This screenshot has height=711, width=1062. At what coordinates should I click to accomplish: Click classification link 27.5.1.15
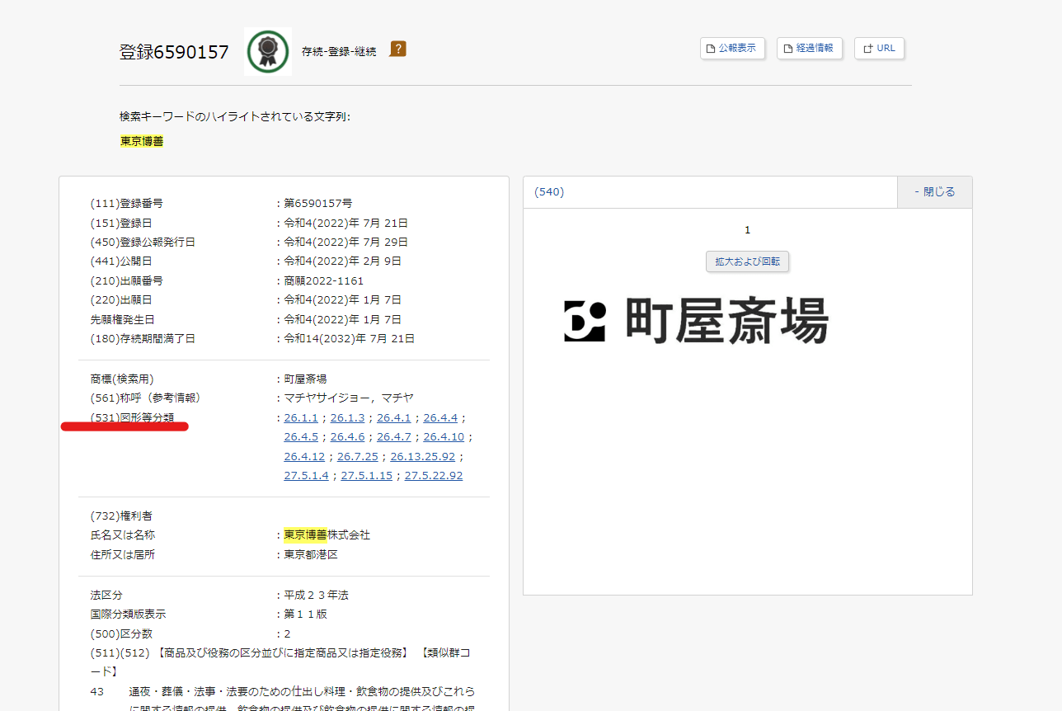tap(366, 476)
